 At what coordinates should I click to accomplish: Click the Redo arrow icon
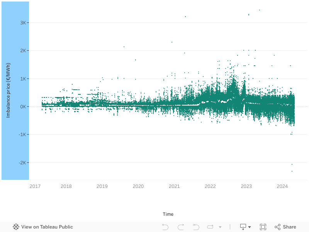181,227
